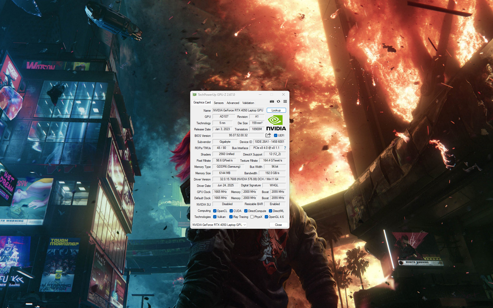Viewport: 493px width, 308px height.
Task: Click the Die Size 159 mm² value
Action: pyautogui.click(x=257, y=123)
